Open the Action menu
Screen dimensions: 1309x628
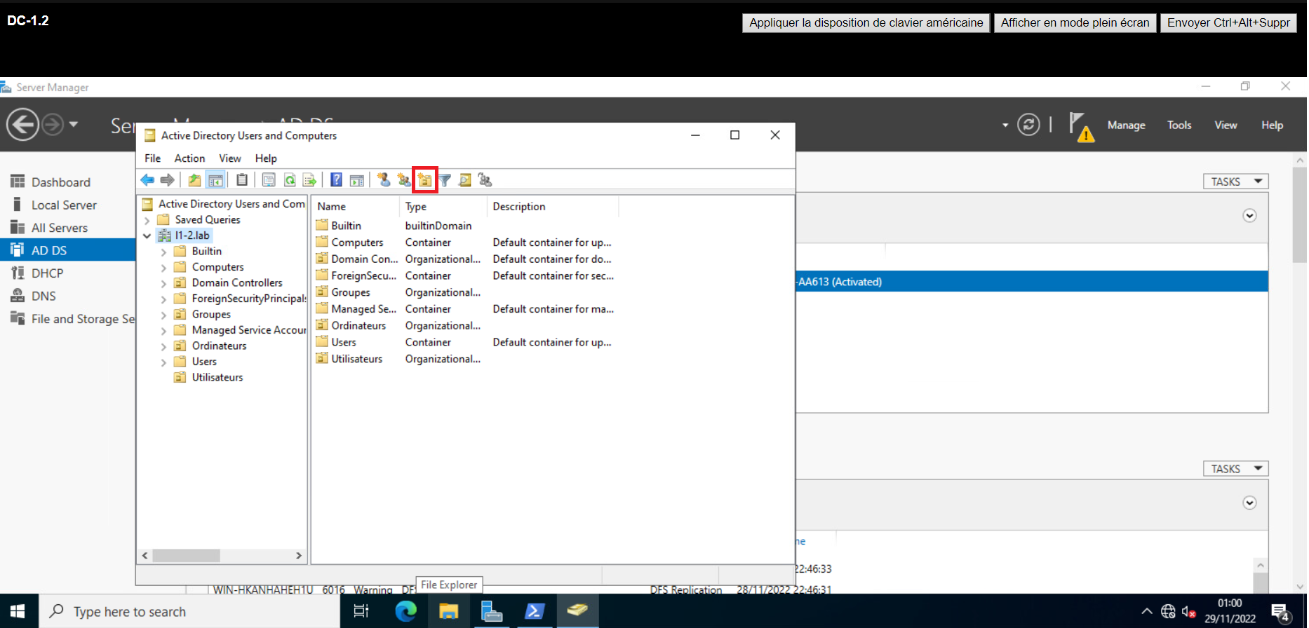tap(189, 158)
